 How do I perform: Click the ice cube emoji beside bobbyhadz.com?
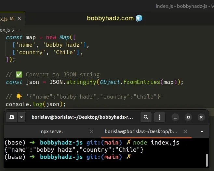pyautogui.click(x=139, y=18)
